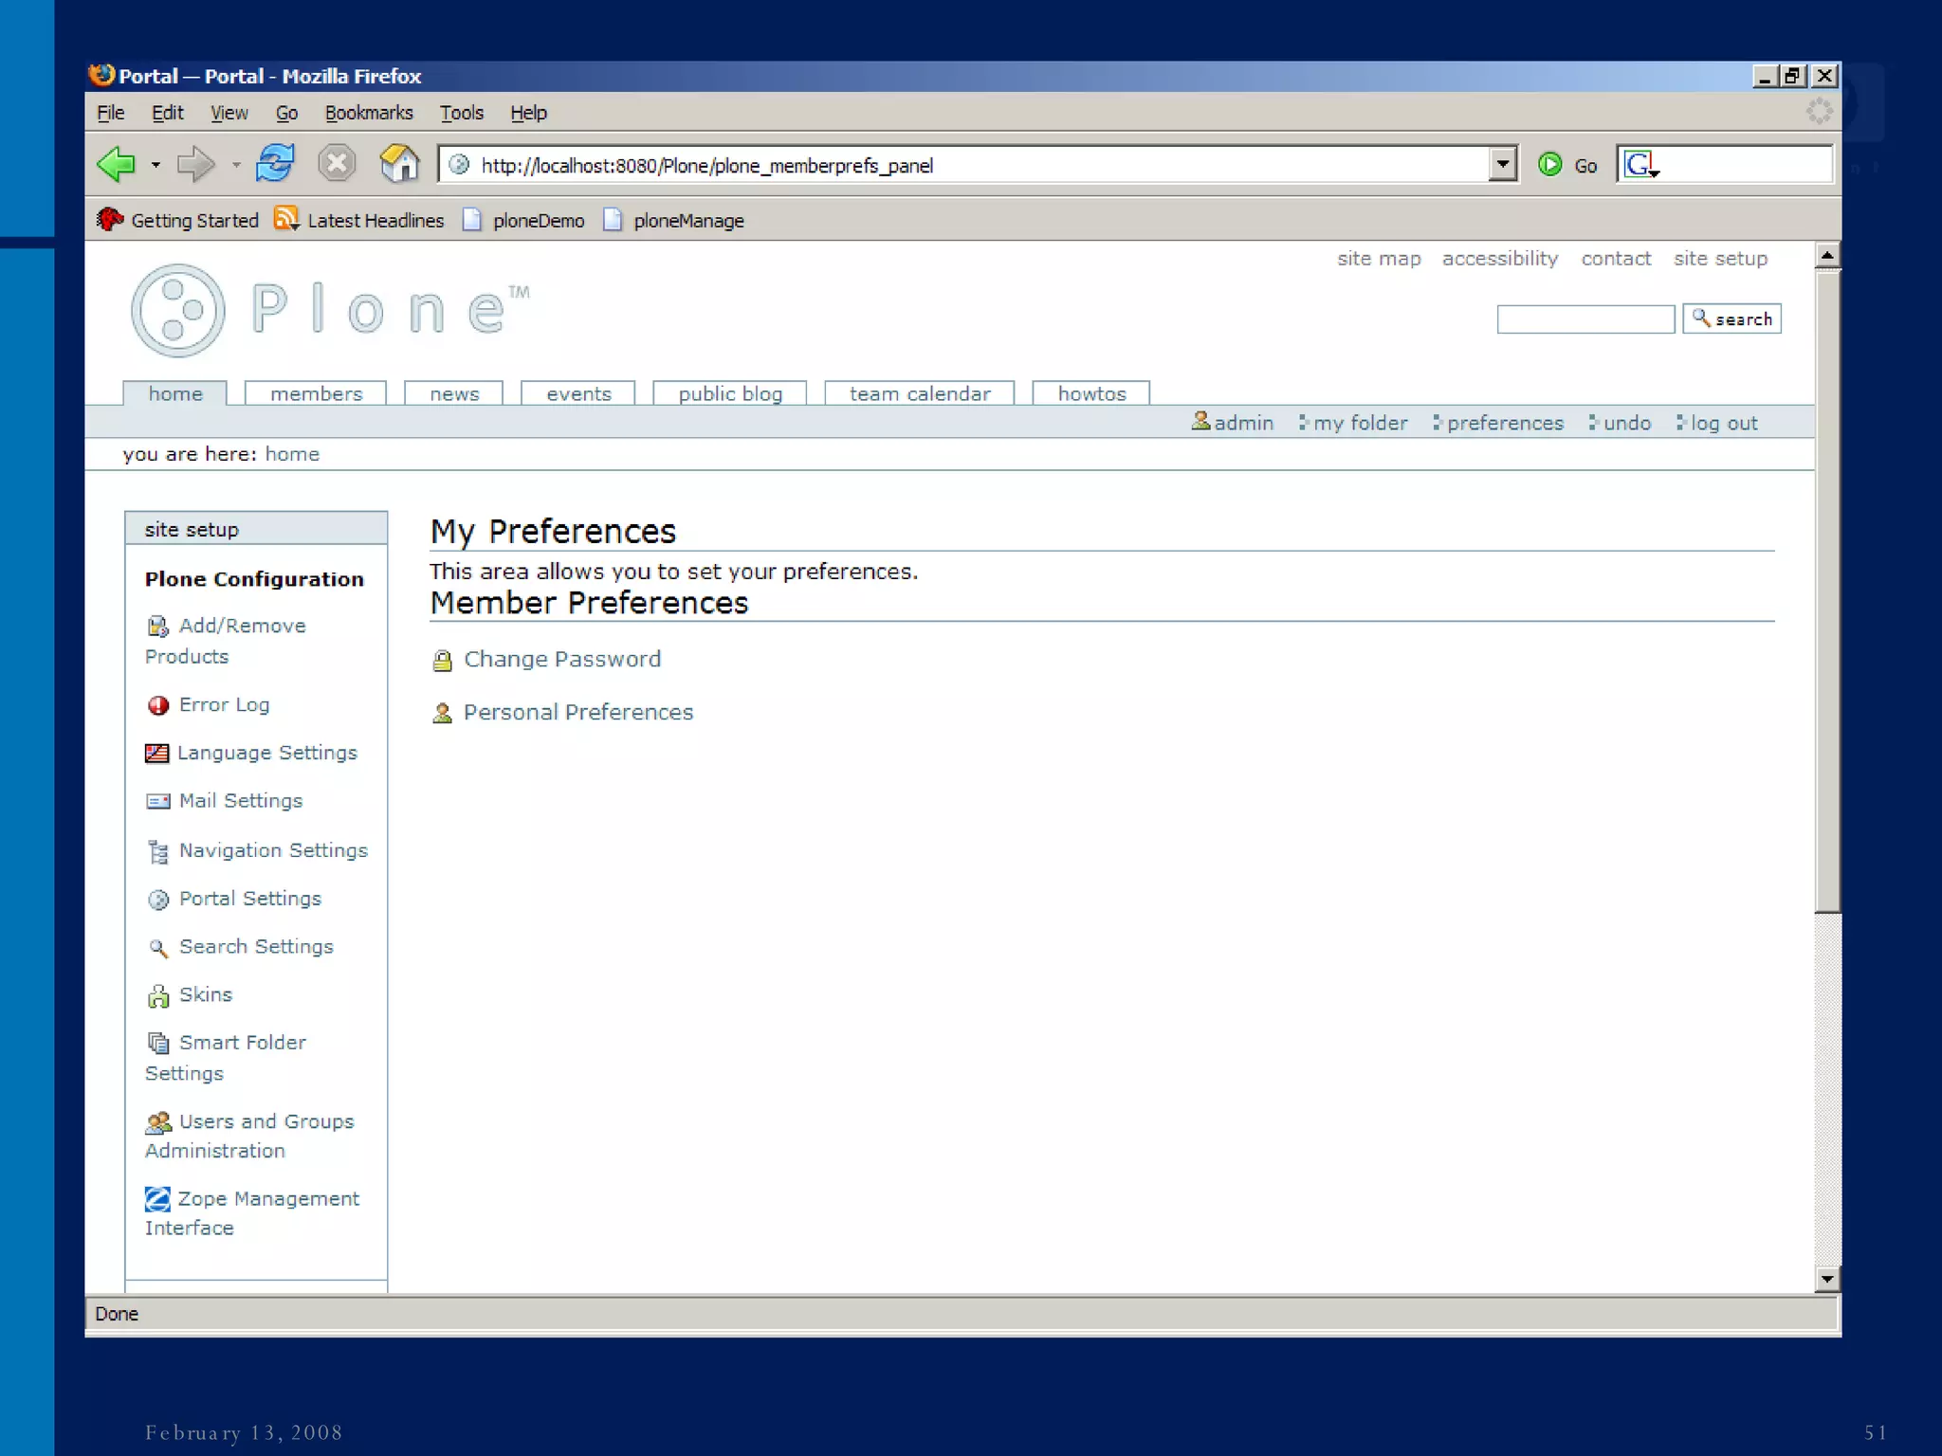The image size is (1942, 1456).
Task: Click the green Go button icon
Action: pos(1549,165)
